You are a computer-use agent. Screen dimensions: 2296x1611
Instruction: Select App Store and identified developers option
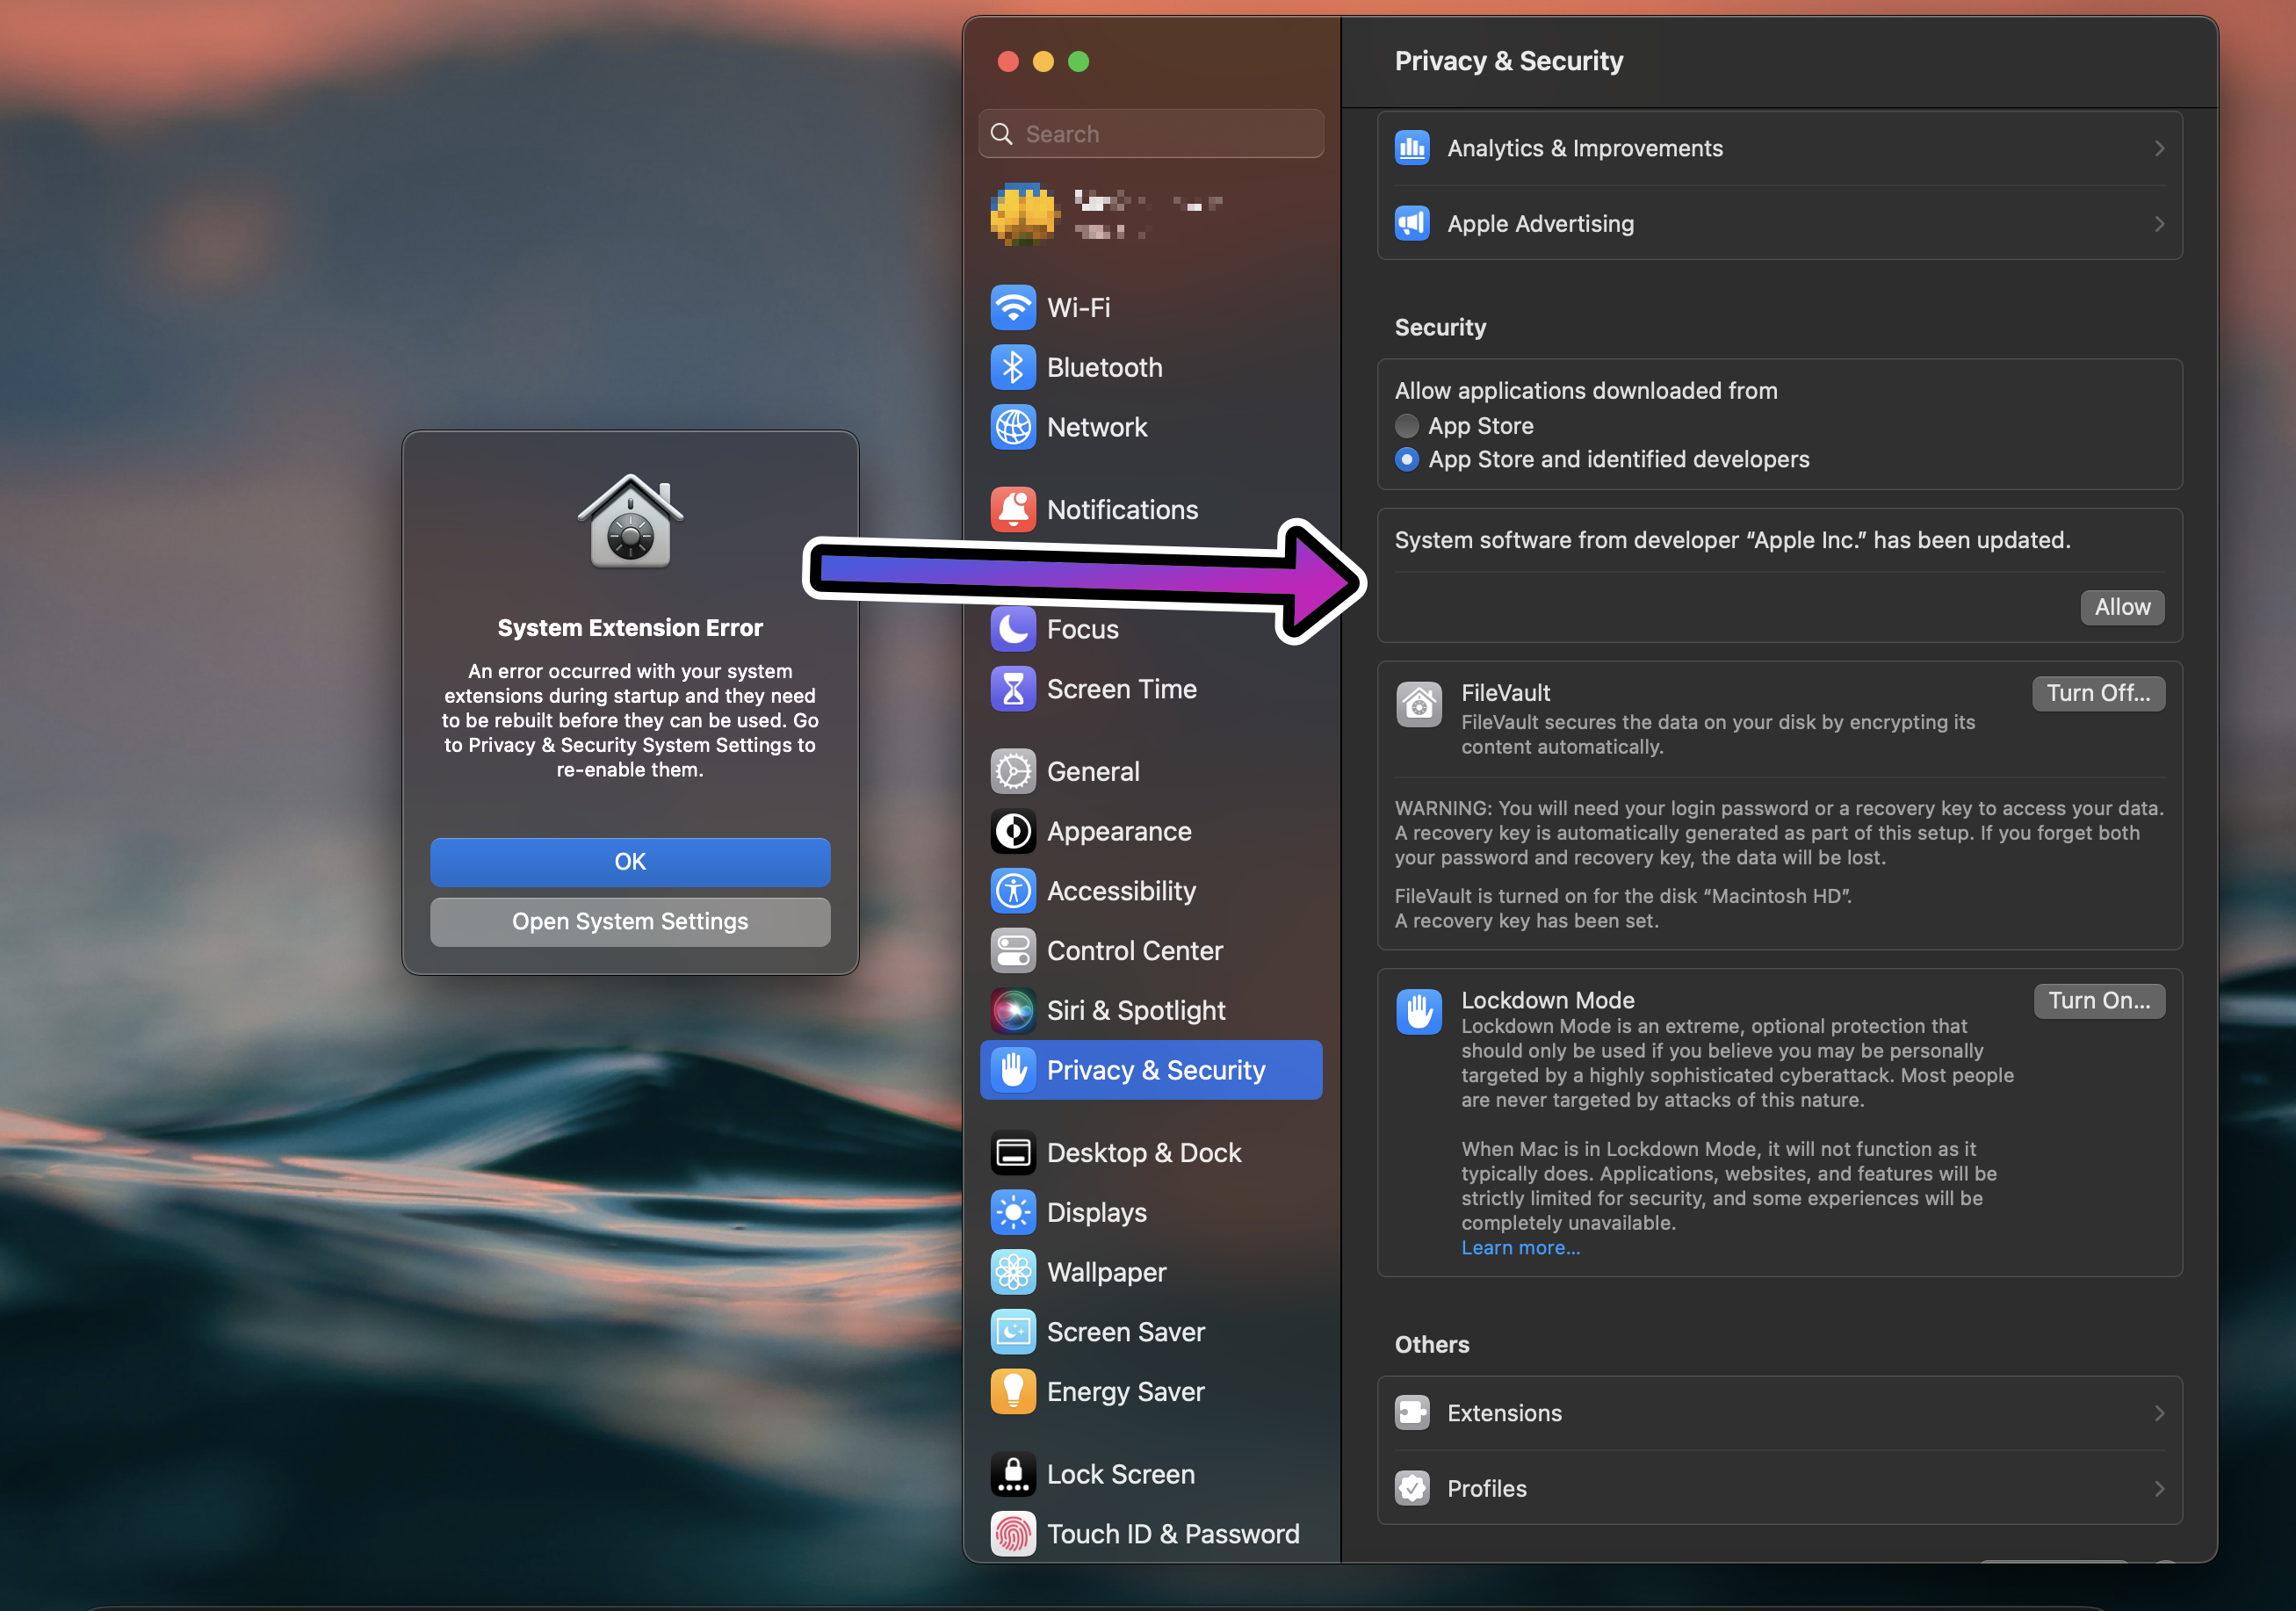coord(1406,459)
